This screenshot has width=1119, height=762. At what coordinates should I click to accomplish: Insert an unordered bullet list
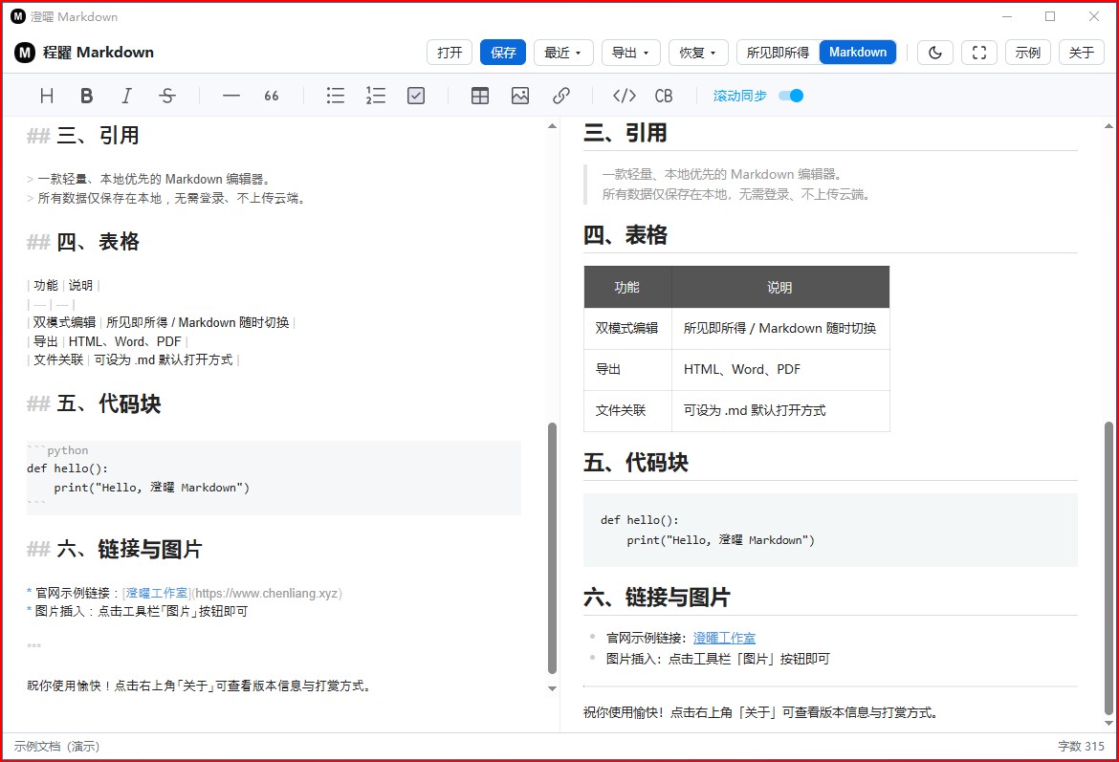click(336, 96)
